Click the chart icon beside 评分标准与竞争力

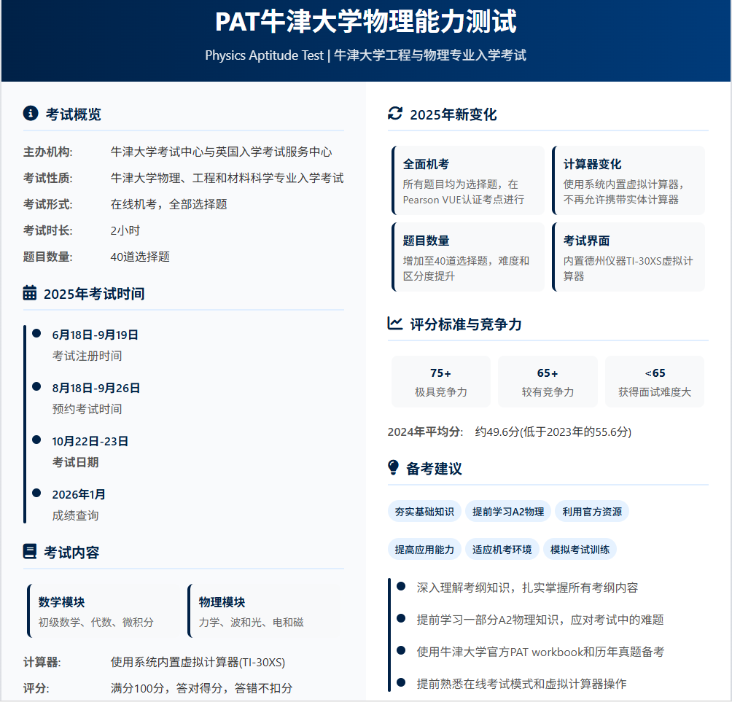click(x=395, y=323)
